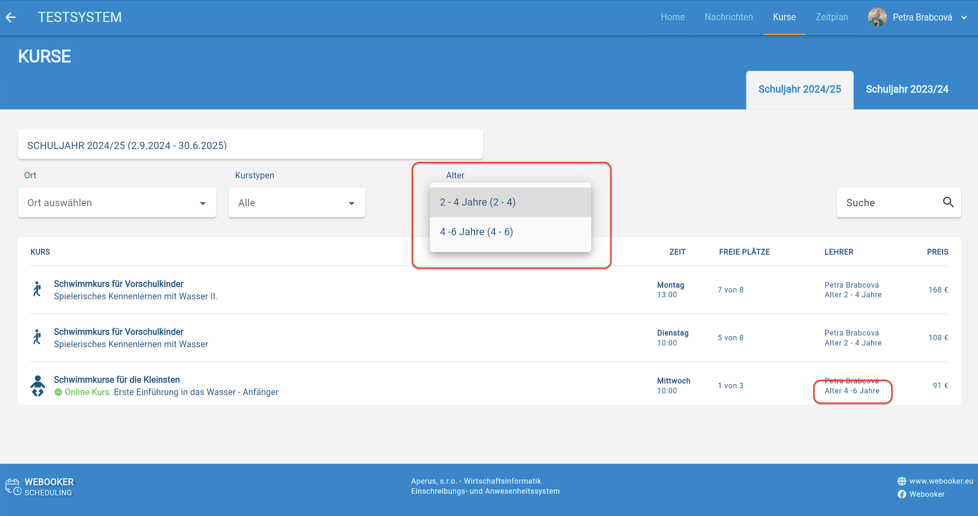The height and width of the screenshot is (516, 978).
Task: Expand the Kurstypen Alle dropdown
Action: [x=297, y=202]
